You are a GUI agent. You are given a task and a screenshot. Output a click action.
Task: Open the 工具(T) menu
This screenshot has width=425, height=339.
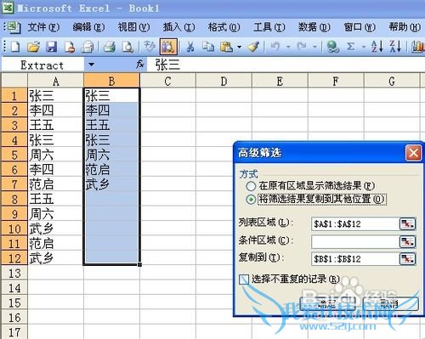click(269, 27)
